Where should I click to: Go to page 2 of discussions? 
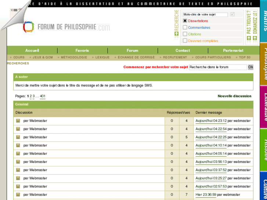click(x=30, y=96)
